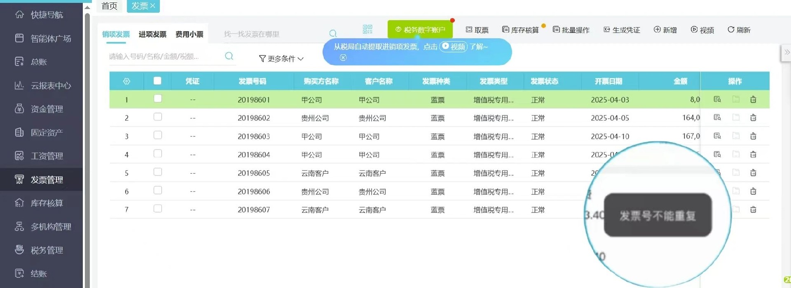This screenshot has height=288, width=791.
Task: Click 刷新 to reload list
Action: click(739, 30)
